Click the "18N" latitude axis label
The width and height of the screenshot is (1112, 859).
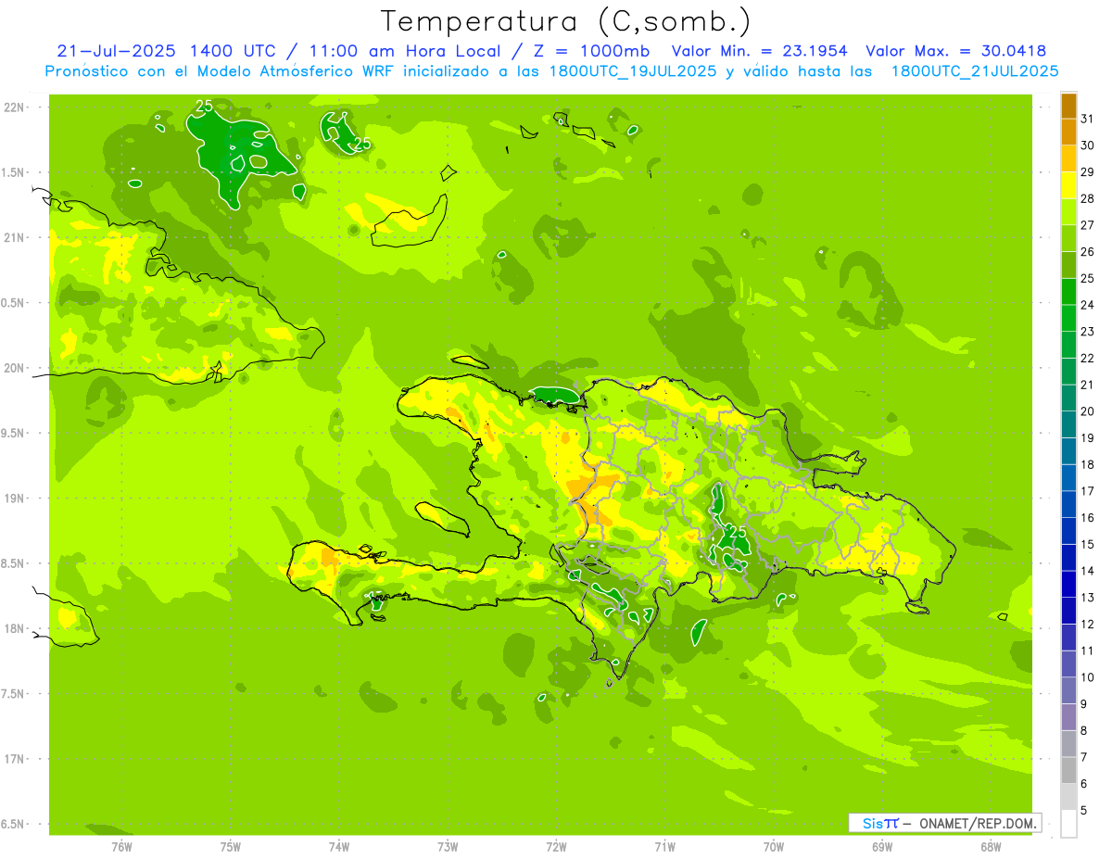[13, 628]
